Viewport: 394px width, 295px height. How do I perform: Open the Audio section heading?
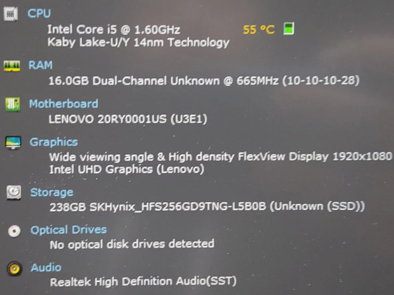pyautogui.click(x=46, y=267)
